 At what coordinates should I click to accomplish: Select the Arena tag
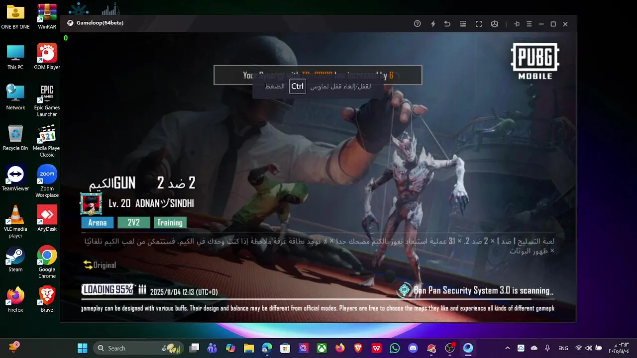(98, 223)
